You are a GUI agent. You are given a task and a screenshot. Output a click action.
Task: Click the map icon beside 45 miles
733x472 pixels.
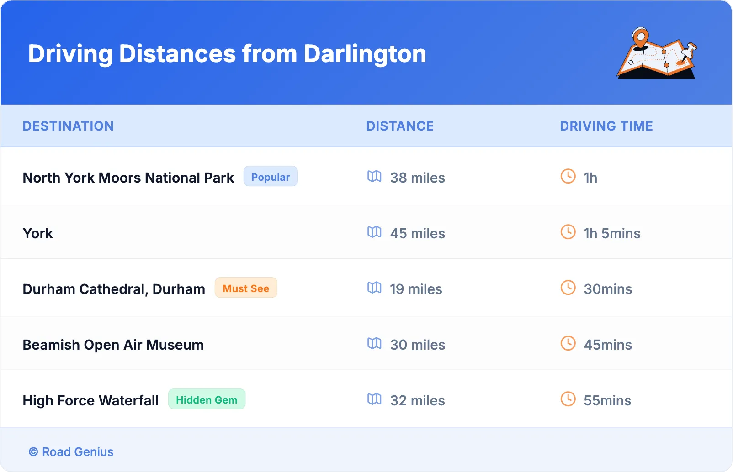pos(374,232)
